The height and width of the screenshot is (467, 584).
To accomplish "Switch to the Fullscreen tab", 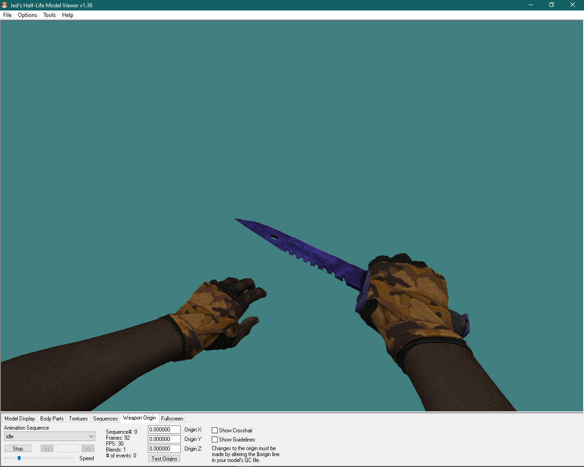I will coord(172,419).
